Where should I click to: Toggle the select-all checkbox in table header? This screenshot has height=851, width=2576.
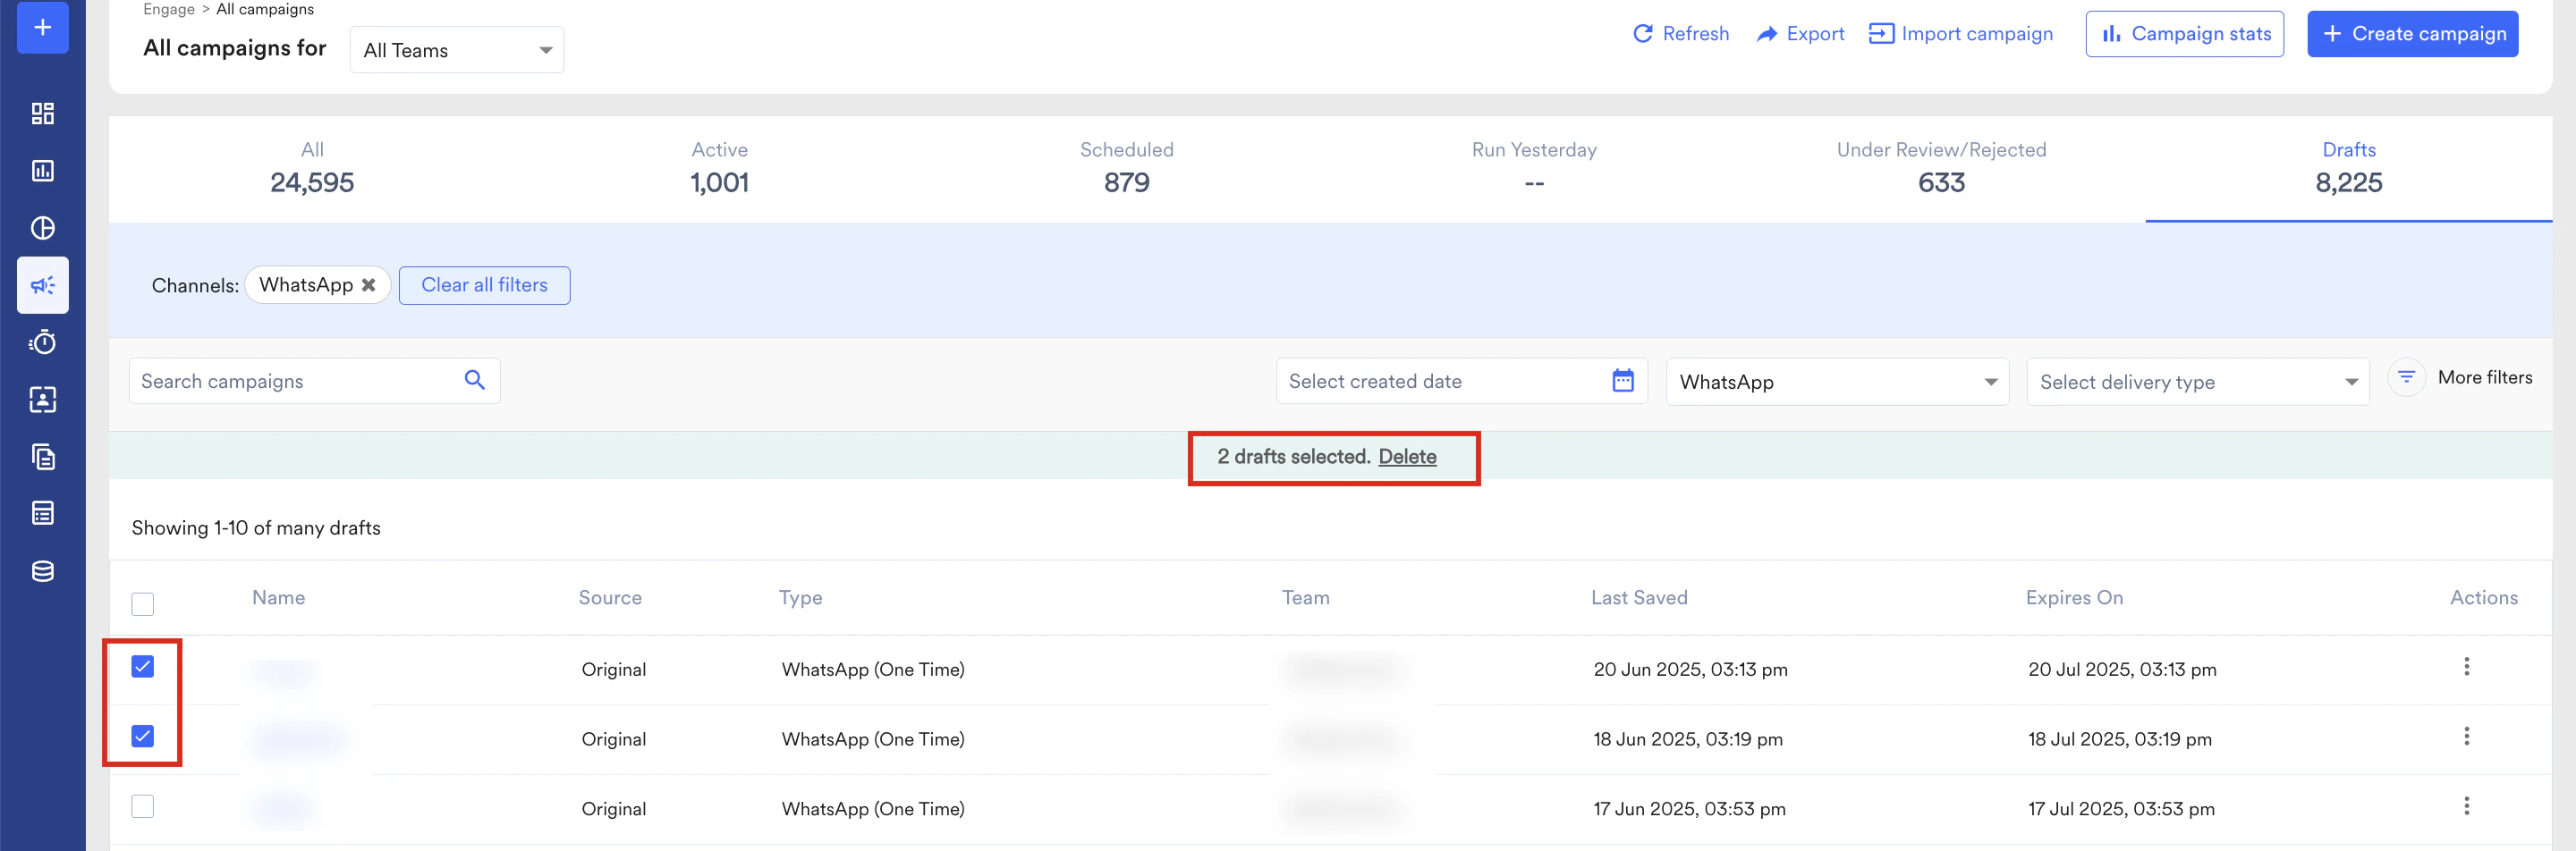coord(142,603)
